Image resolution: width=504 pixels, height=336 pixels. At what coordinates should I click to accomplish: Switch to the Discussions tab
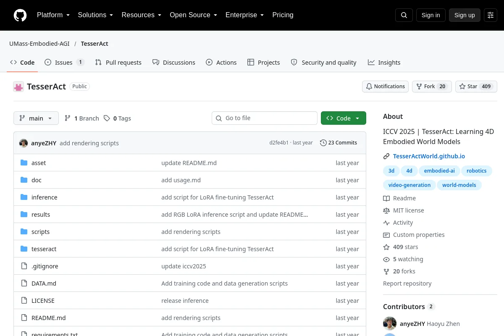[174, 63]
